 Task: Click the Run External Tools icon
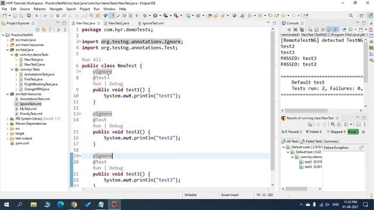(x=176, y=16)
